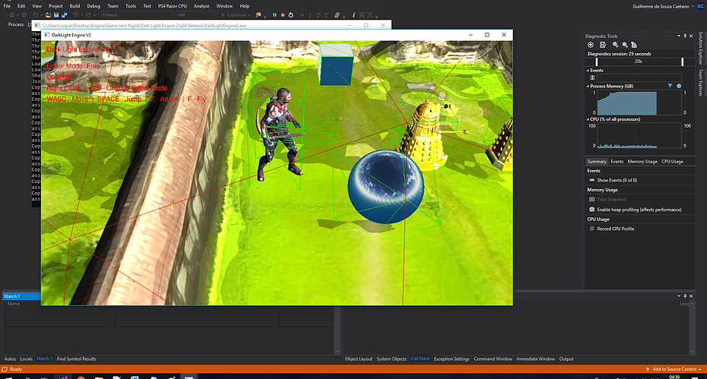Viewport: 707px width, 379px height.
Task: Open the Continue button dropdown arrow
Action: (x=249, y=15)
